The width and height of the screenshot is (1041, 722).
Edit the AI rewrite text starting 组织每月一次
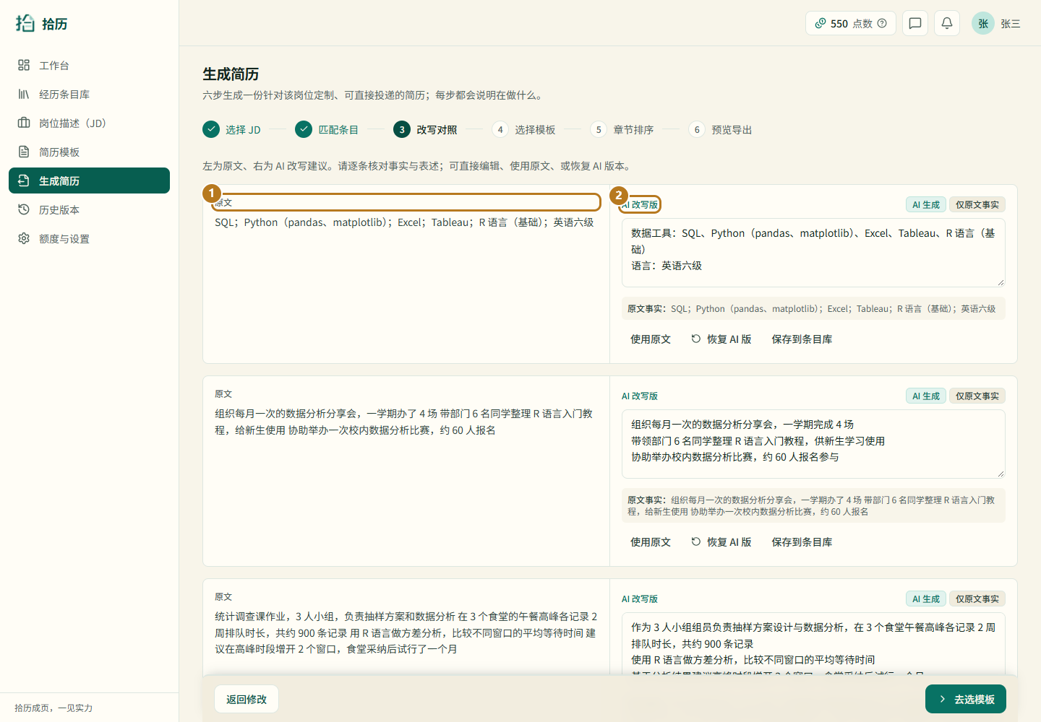point(813,444)
